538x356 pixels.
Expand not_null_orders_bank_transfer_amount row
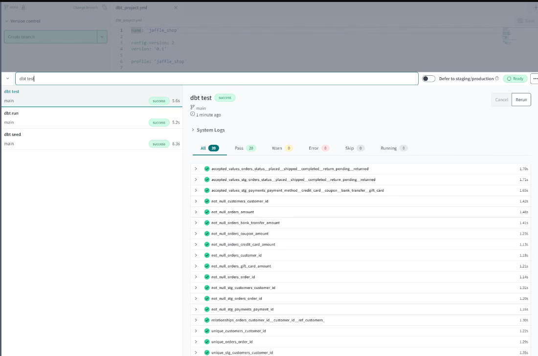tap(196, 223)
